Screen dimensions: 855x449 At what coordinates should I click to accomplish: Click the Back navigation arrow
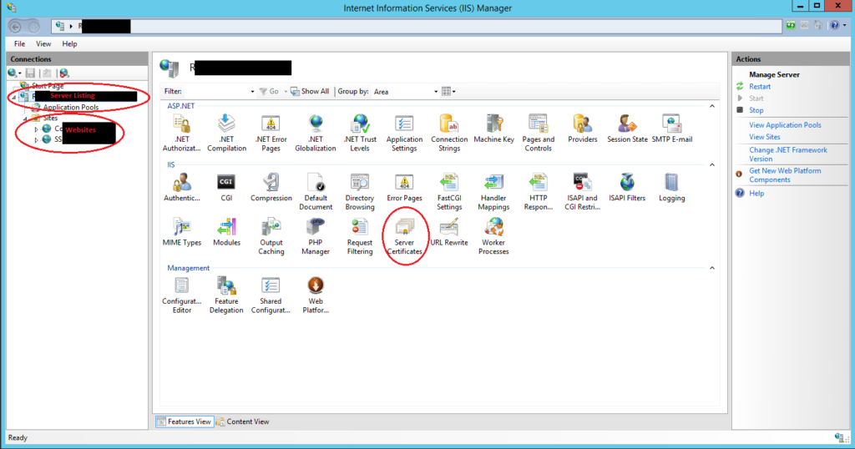pyautogui.click(x=15, y=26)
